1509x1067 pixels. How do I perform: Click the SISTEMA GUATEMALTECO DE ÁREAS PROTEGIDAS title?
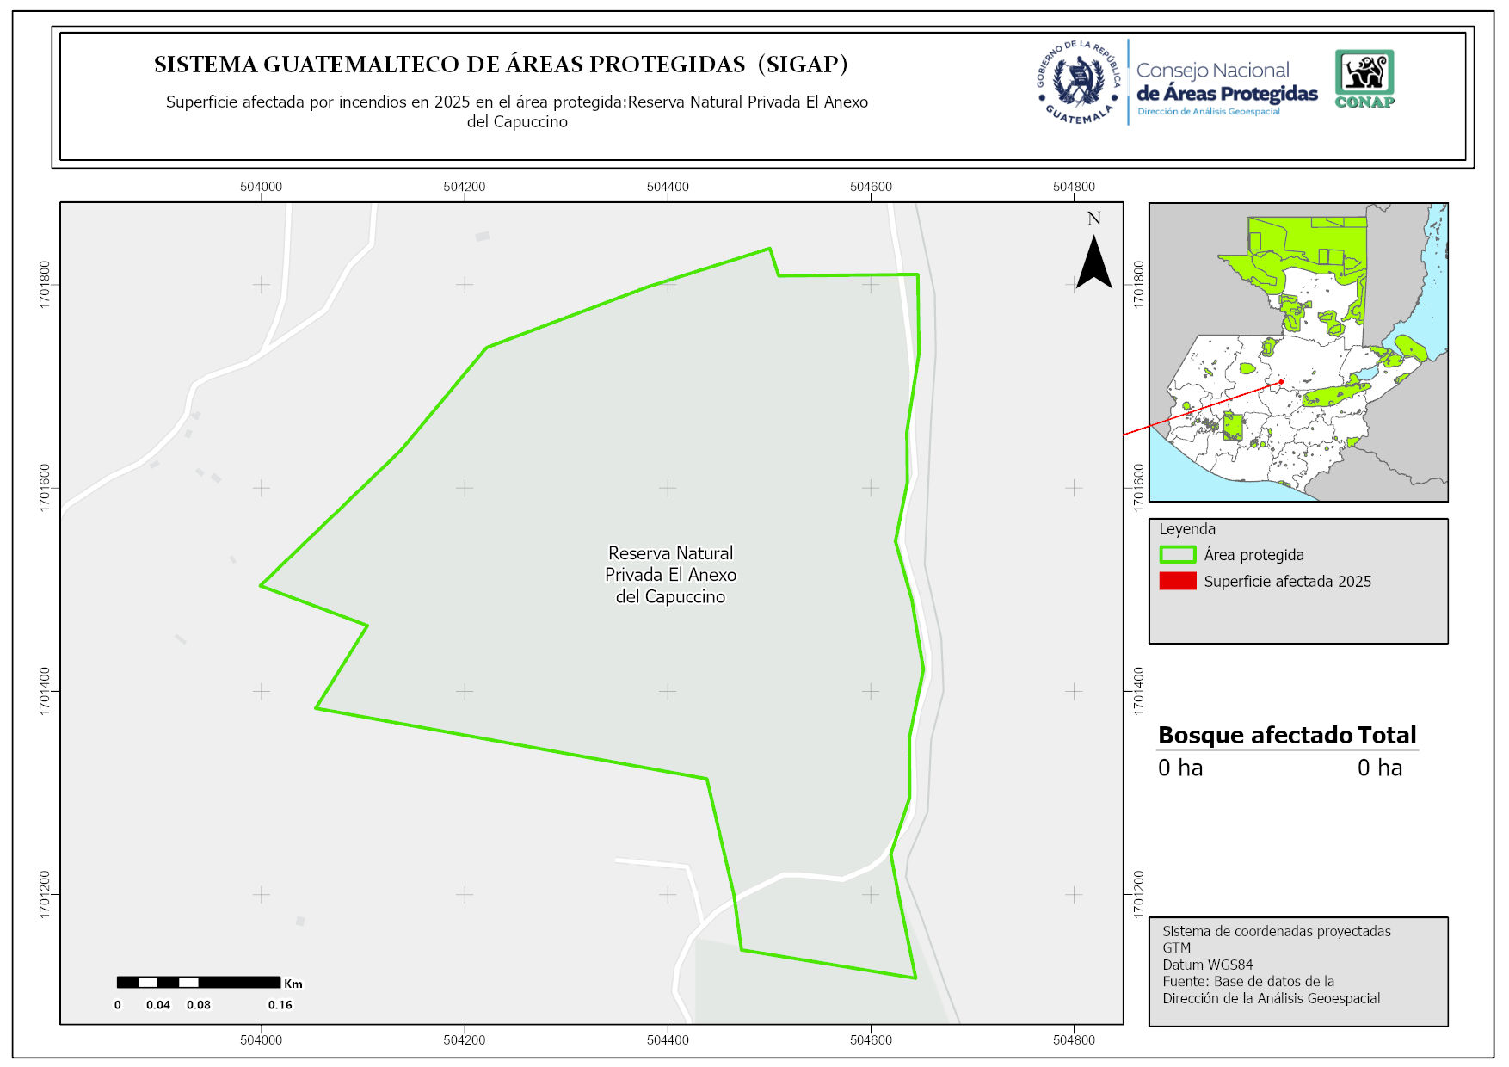501,65
